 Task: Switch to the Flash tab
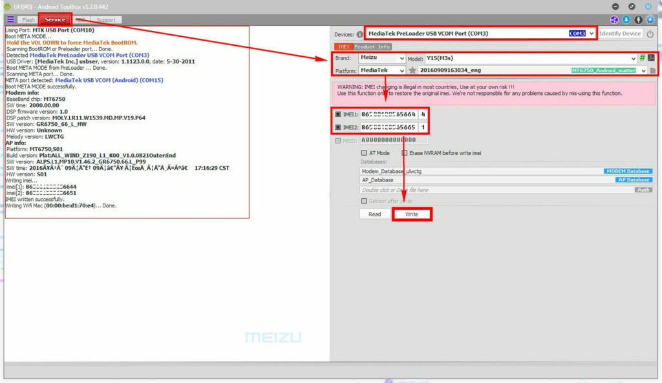click(x=28, y=19)
